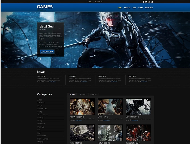The image size is (190, 144).
Task: Open the Facebook social icon
Action: click(143, 2)
